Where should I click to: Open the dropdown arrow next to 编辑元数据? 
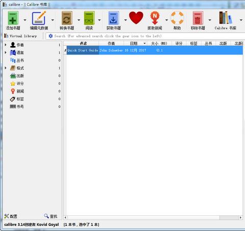[53, 20]
